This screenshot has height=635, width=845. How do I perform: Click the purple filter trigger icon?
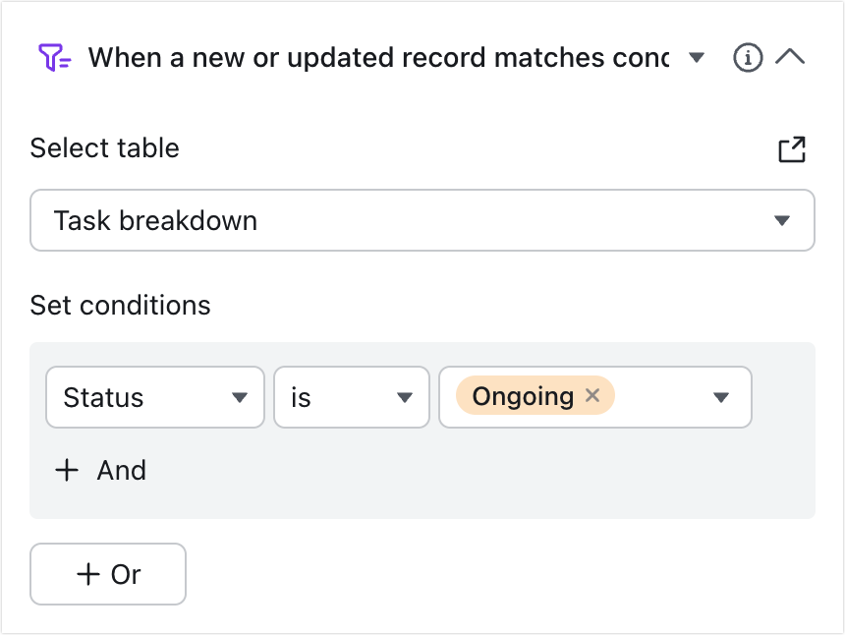(56, 57)
